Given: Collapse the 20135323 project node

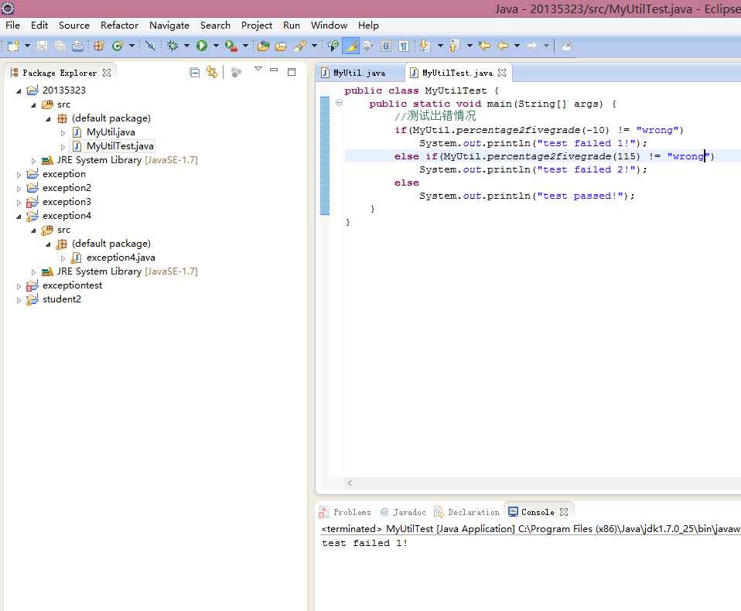Looking at the screenshot, I should point(19,90).
